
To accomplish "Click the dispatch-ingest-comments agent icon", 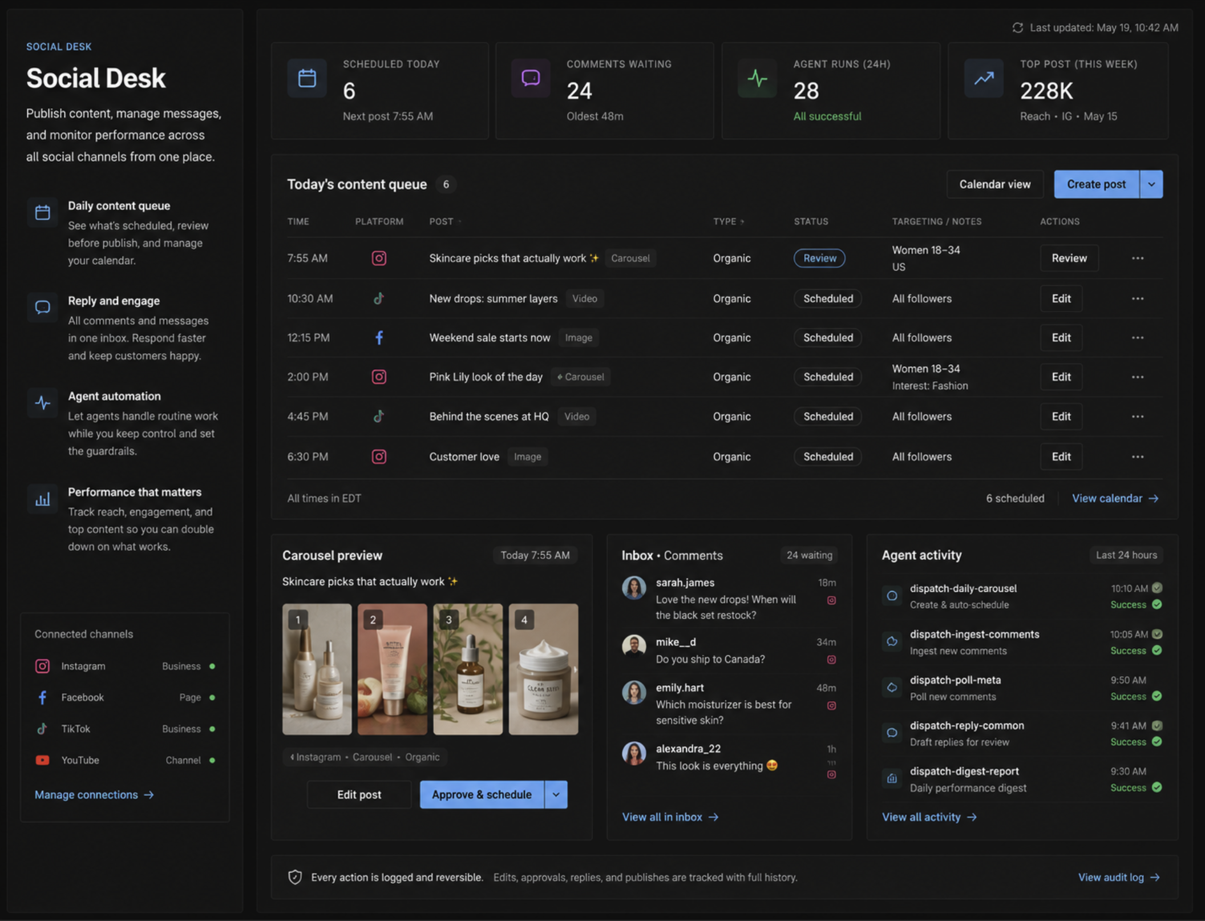I will pos(892,641).
